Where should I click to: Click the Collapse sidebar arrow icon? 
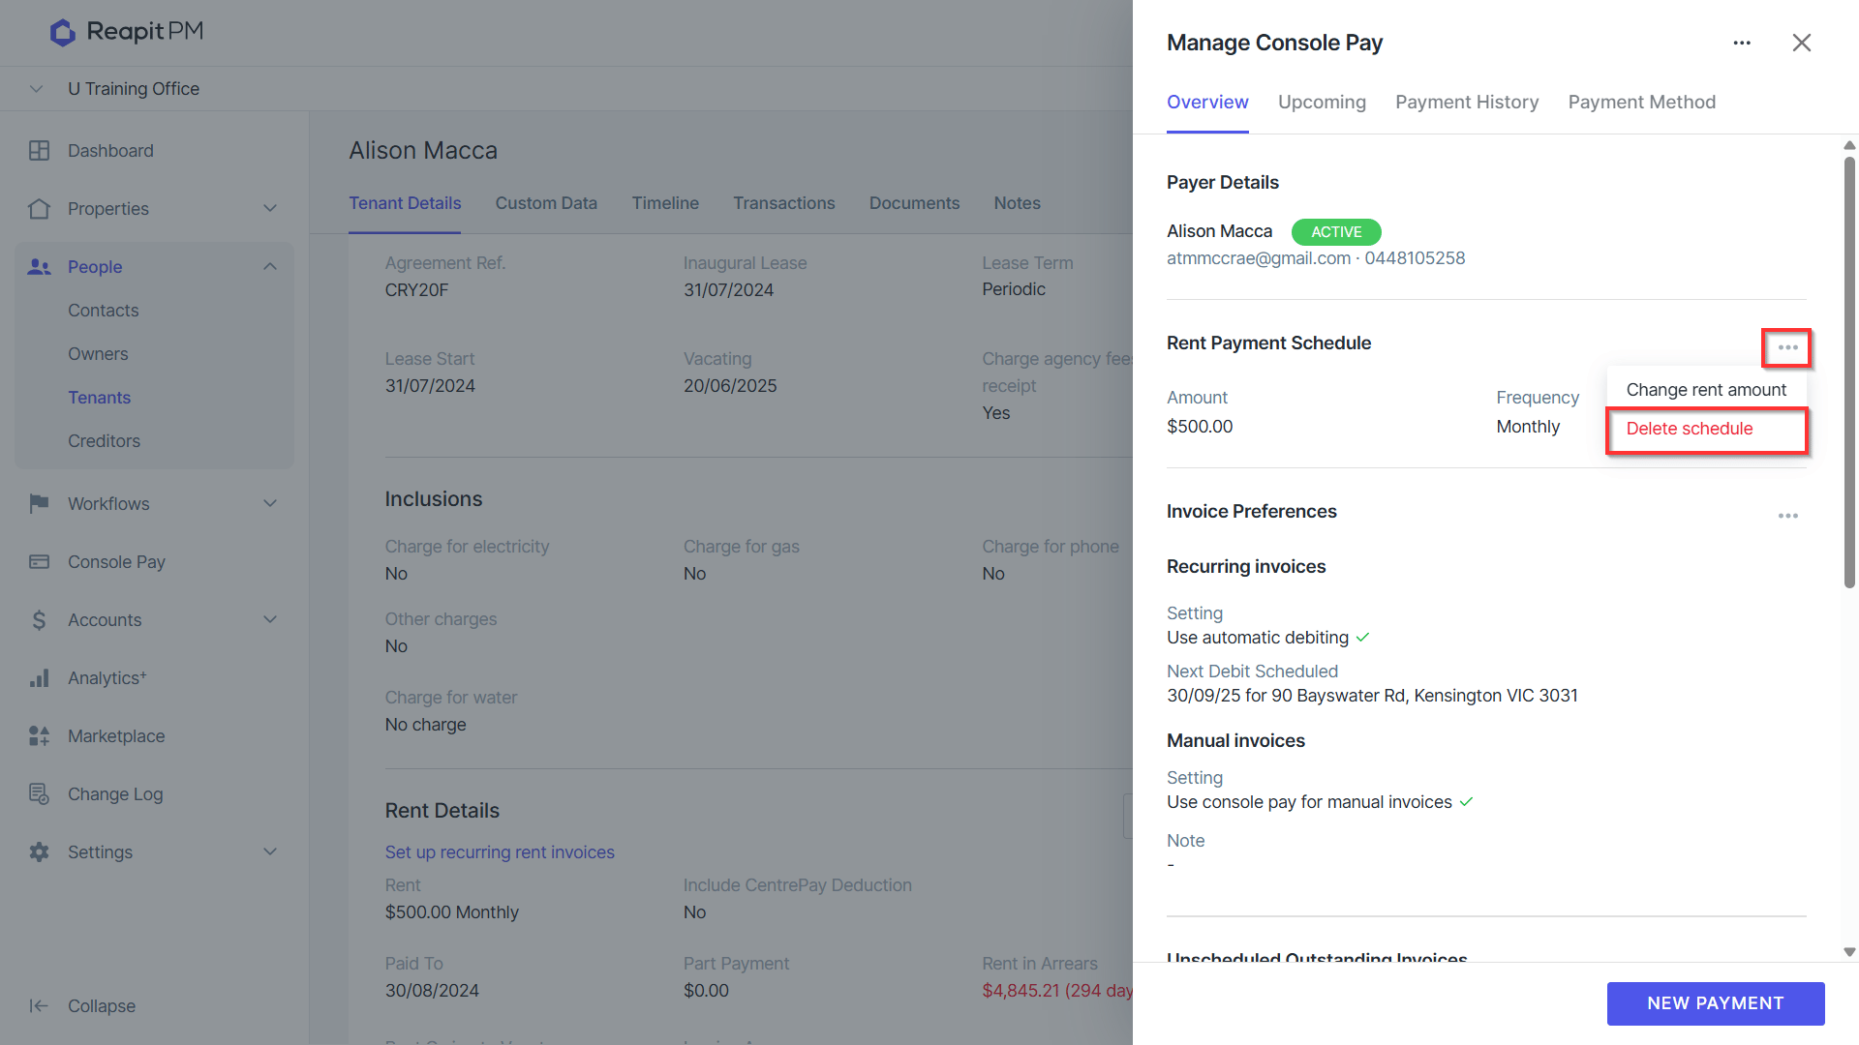(x=39, y=1006)
